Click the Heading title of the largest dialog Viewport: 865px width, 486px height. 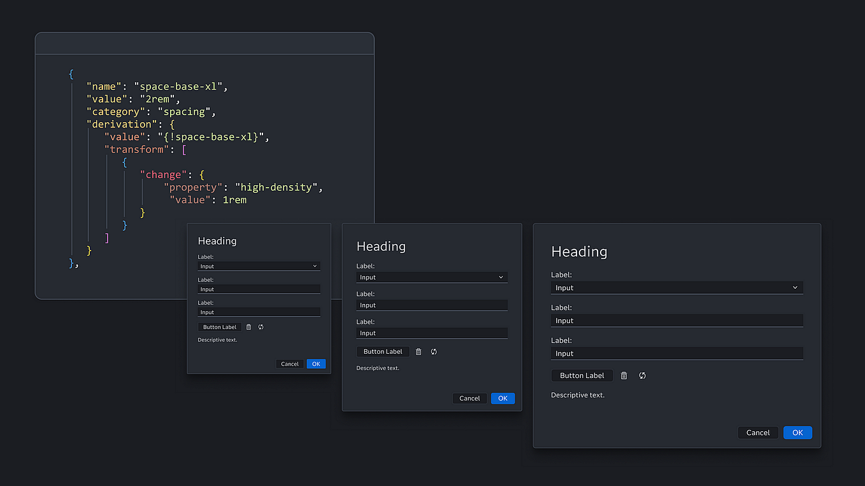[x=579, y=251]
